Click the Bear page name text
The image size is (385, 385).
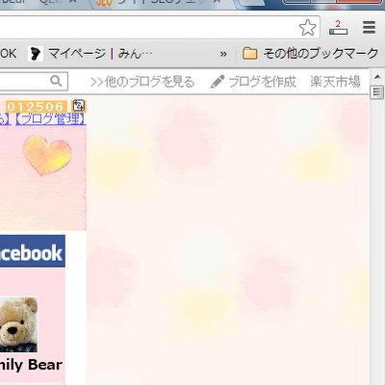31,365
